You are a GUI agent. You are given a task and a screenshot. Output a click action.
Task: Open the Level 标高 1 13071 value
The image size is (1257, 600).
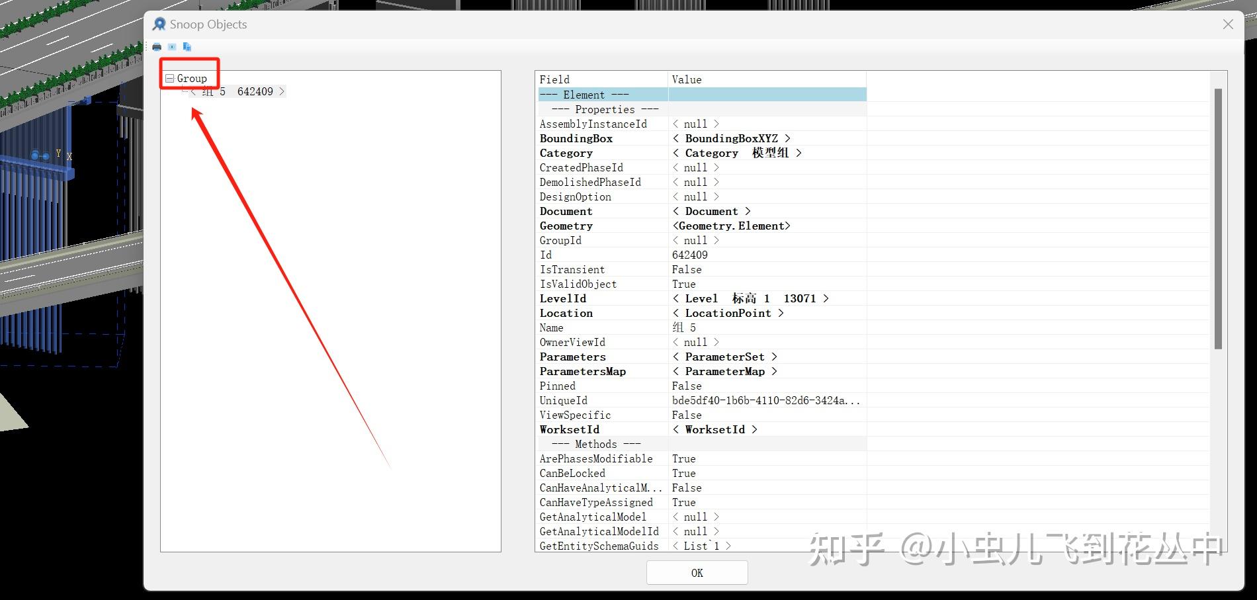[x=750, y=299]
